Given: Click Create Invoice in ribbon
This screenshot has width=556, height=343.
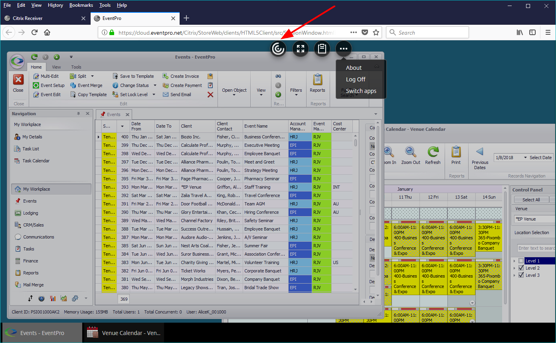Looking at the screenshot, I should pos(181,76).
